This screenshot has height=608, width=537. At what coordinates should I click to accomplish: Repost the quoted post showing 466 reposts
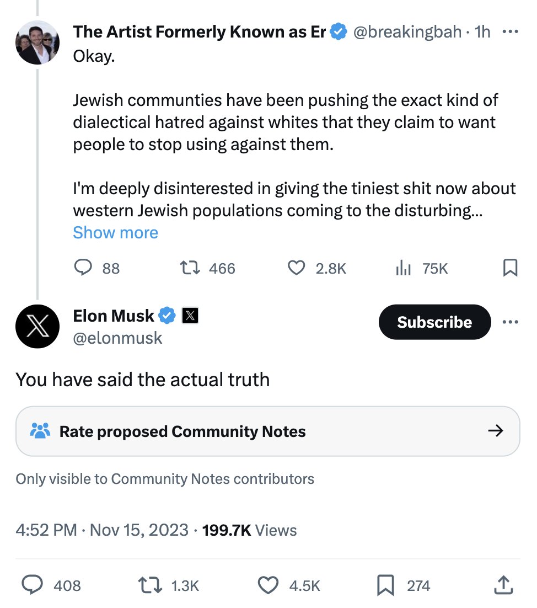[190, 268]
